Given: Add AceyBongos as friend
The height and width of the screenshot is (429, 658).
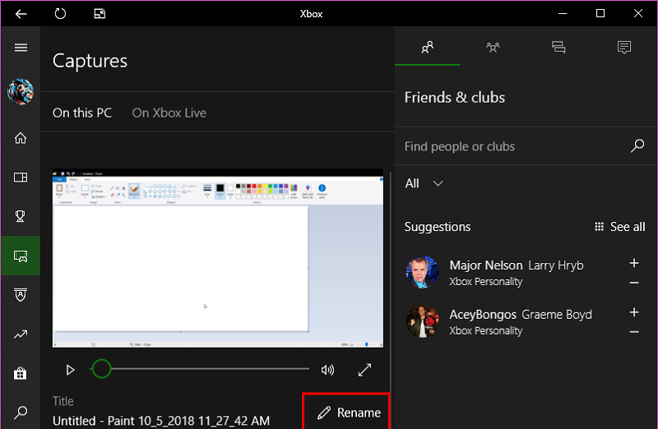Looking at the screenshot, I should click(634, 312).
